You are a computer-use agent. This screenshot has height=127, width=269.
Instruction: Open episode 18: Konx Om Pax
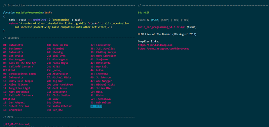tap(57, 45)
